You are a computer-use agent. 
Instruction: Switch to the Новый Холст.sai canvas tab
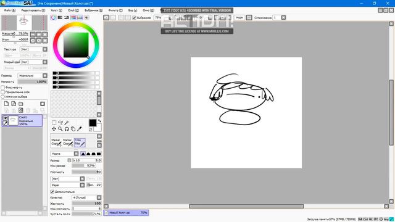[x=126, y=213]
